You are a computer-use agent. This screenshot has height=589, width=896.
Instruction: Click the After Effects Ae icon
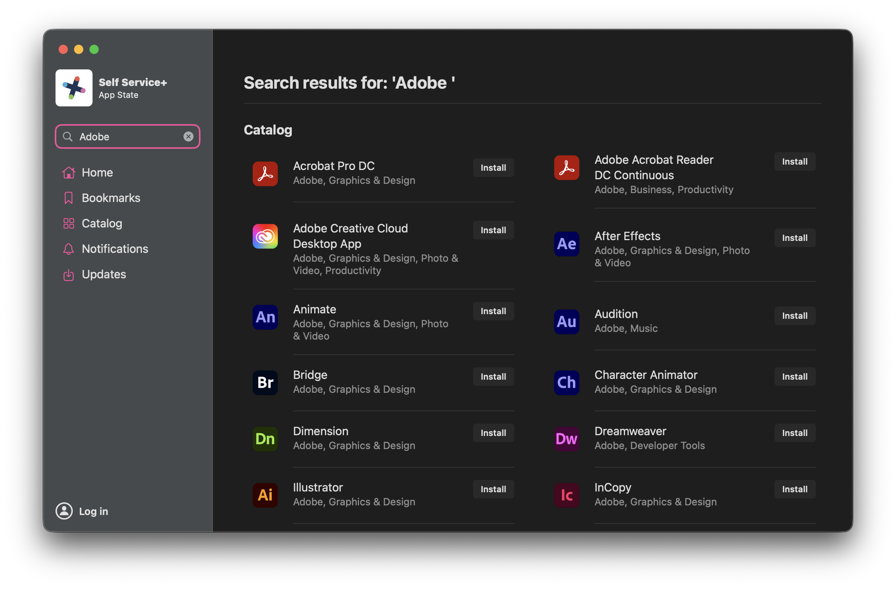566,244
